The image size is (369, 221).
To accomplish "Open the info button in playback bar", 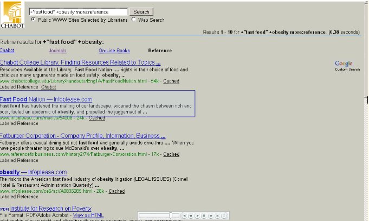I will pos(224,216).
